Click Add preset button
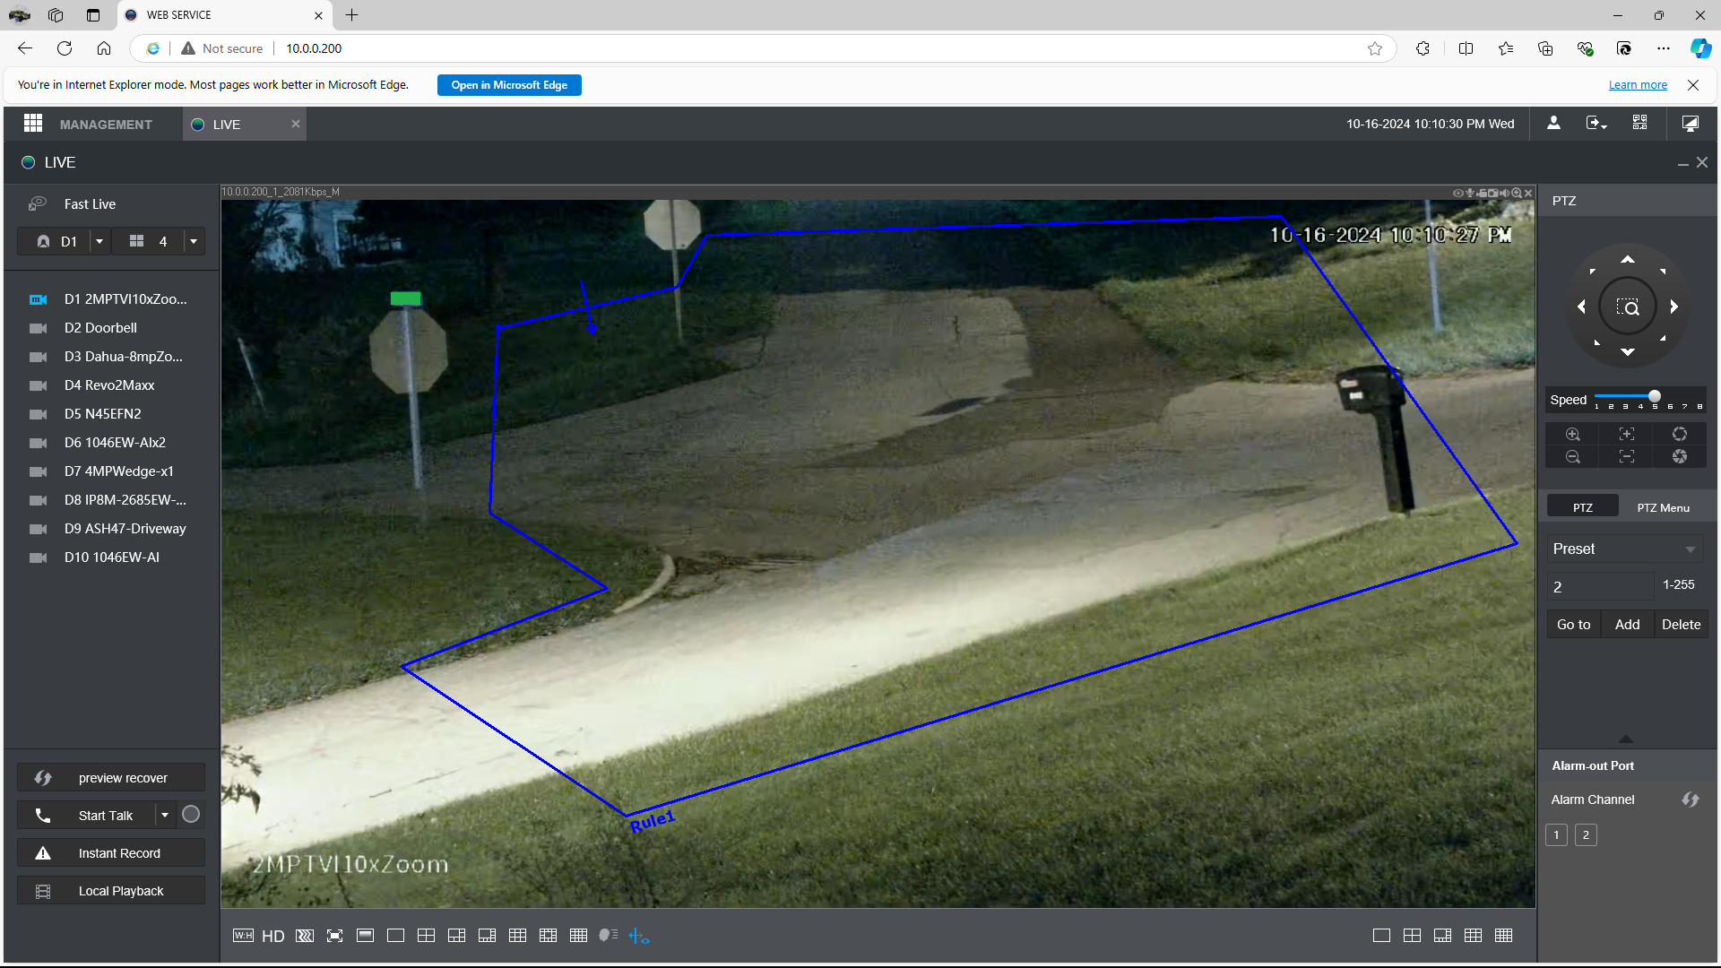The width and height of the screenshot is (1721, 968). pos(1627,625)
